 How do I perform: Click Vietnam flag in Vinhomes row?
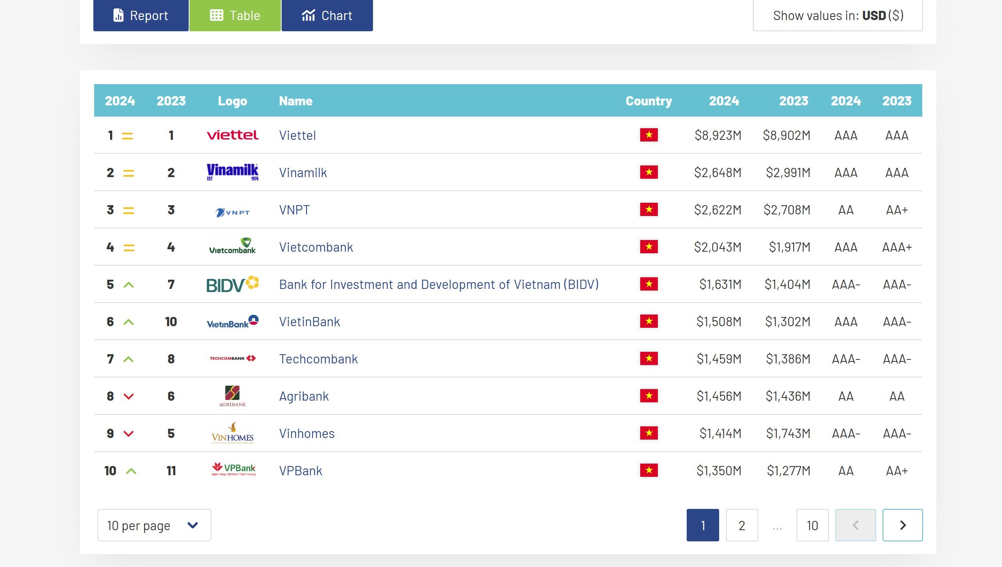coord(649,433)
